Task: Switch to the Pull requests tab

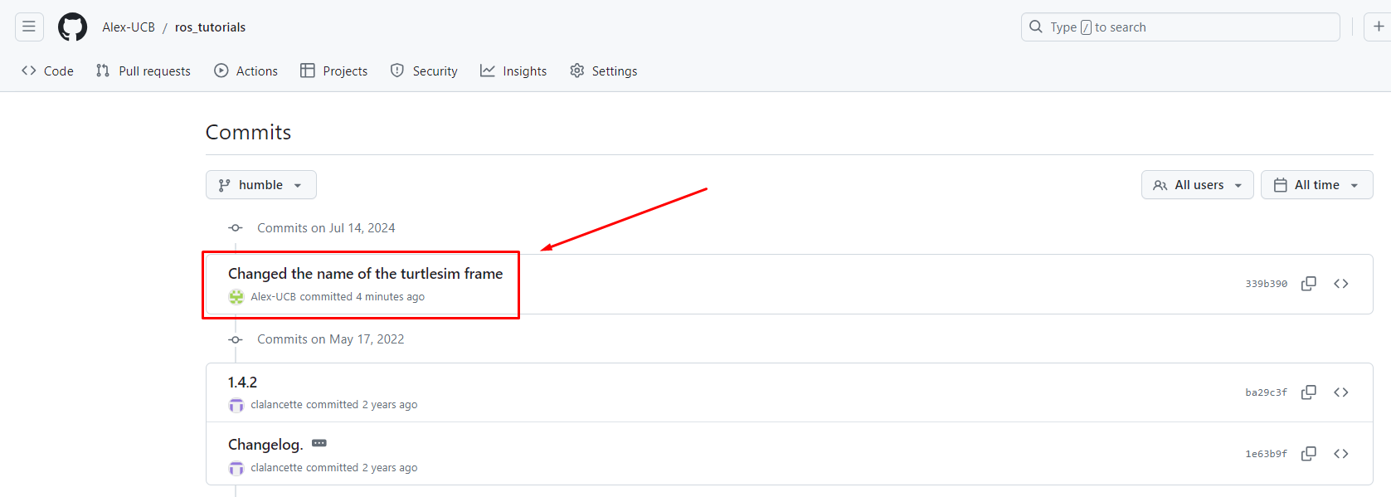Action: [143, 71]
